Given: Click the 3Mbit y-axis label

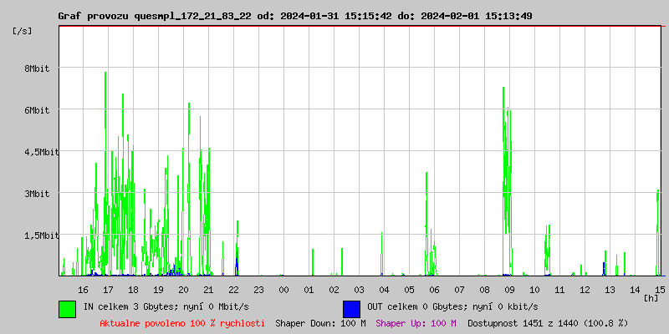Looking at the screenshot, I should click(37, 194).
